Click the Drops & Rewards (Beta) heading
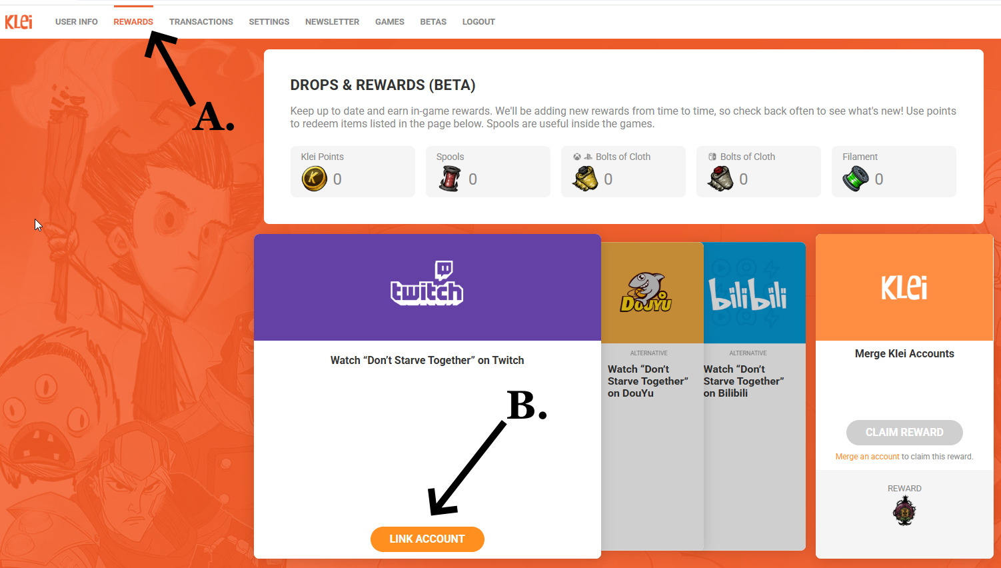1001x568 pixels. (x=383, y=85)
